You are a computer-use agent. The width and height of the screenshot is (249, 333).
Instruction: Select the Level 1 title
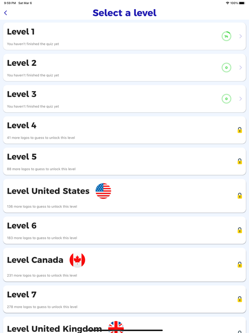point(21,32)
